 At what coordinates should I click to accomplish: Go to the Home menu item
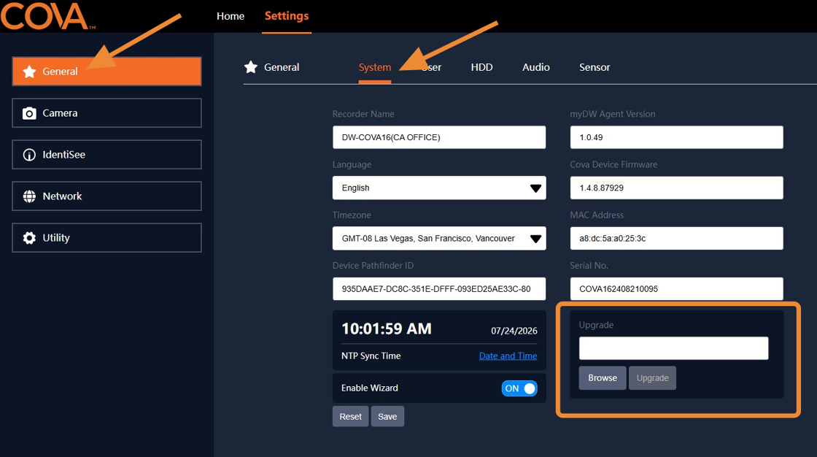pyautogui.click(x=231, y=16)
